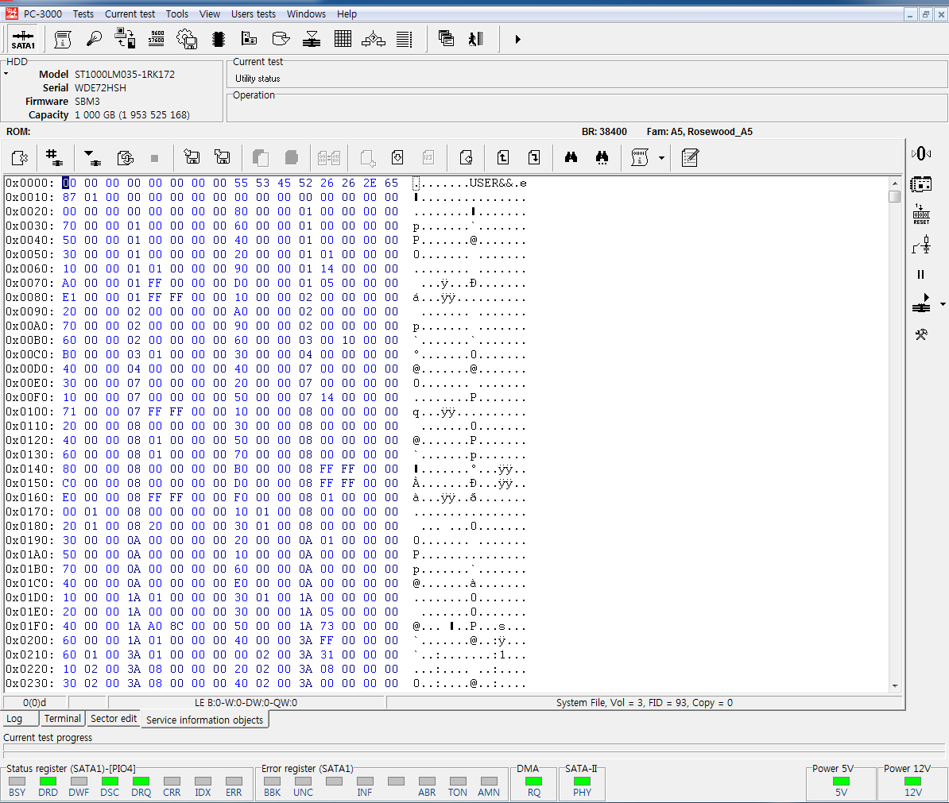Click the drive power icon at top right

921,153
